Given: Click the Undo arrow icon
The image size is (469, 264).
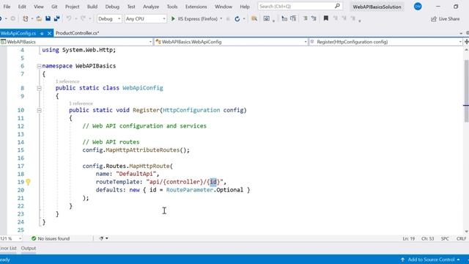Looking at the screenshot, I should (69, 18).
